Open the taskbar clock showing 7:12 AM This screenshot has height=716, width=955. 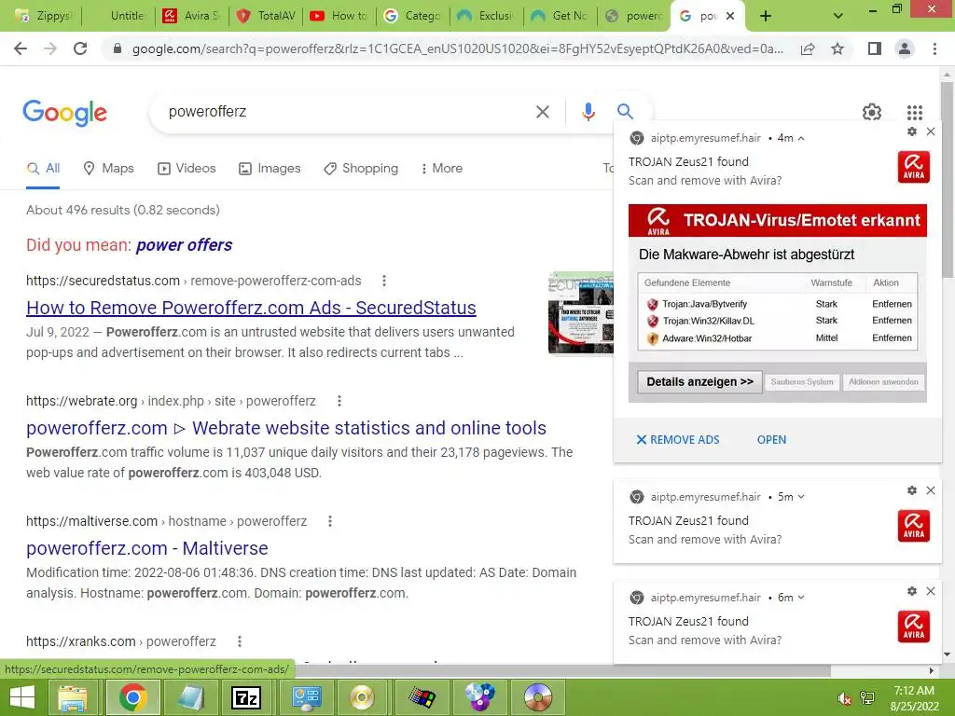click(x=914, y=697)
